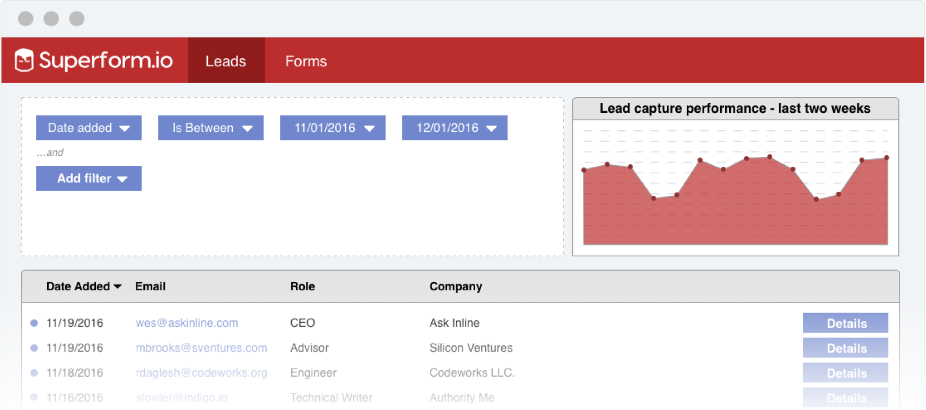Open the Leads tab
This screenshot has height=410, width=926.
[226, 61]
